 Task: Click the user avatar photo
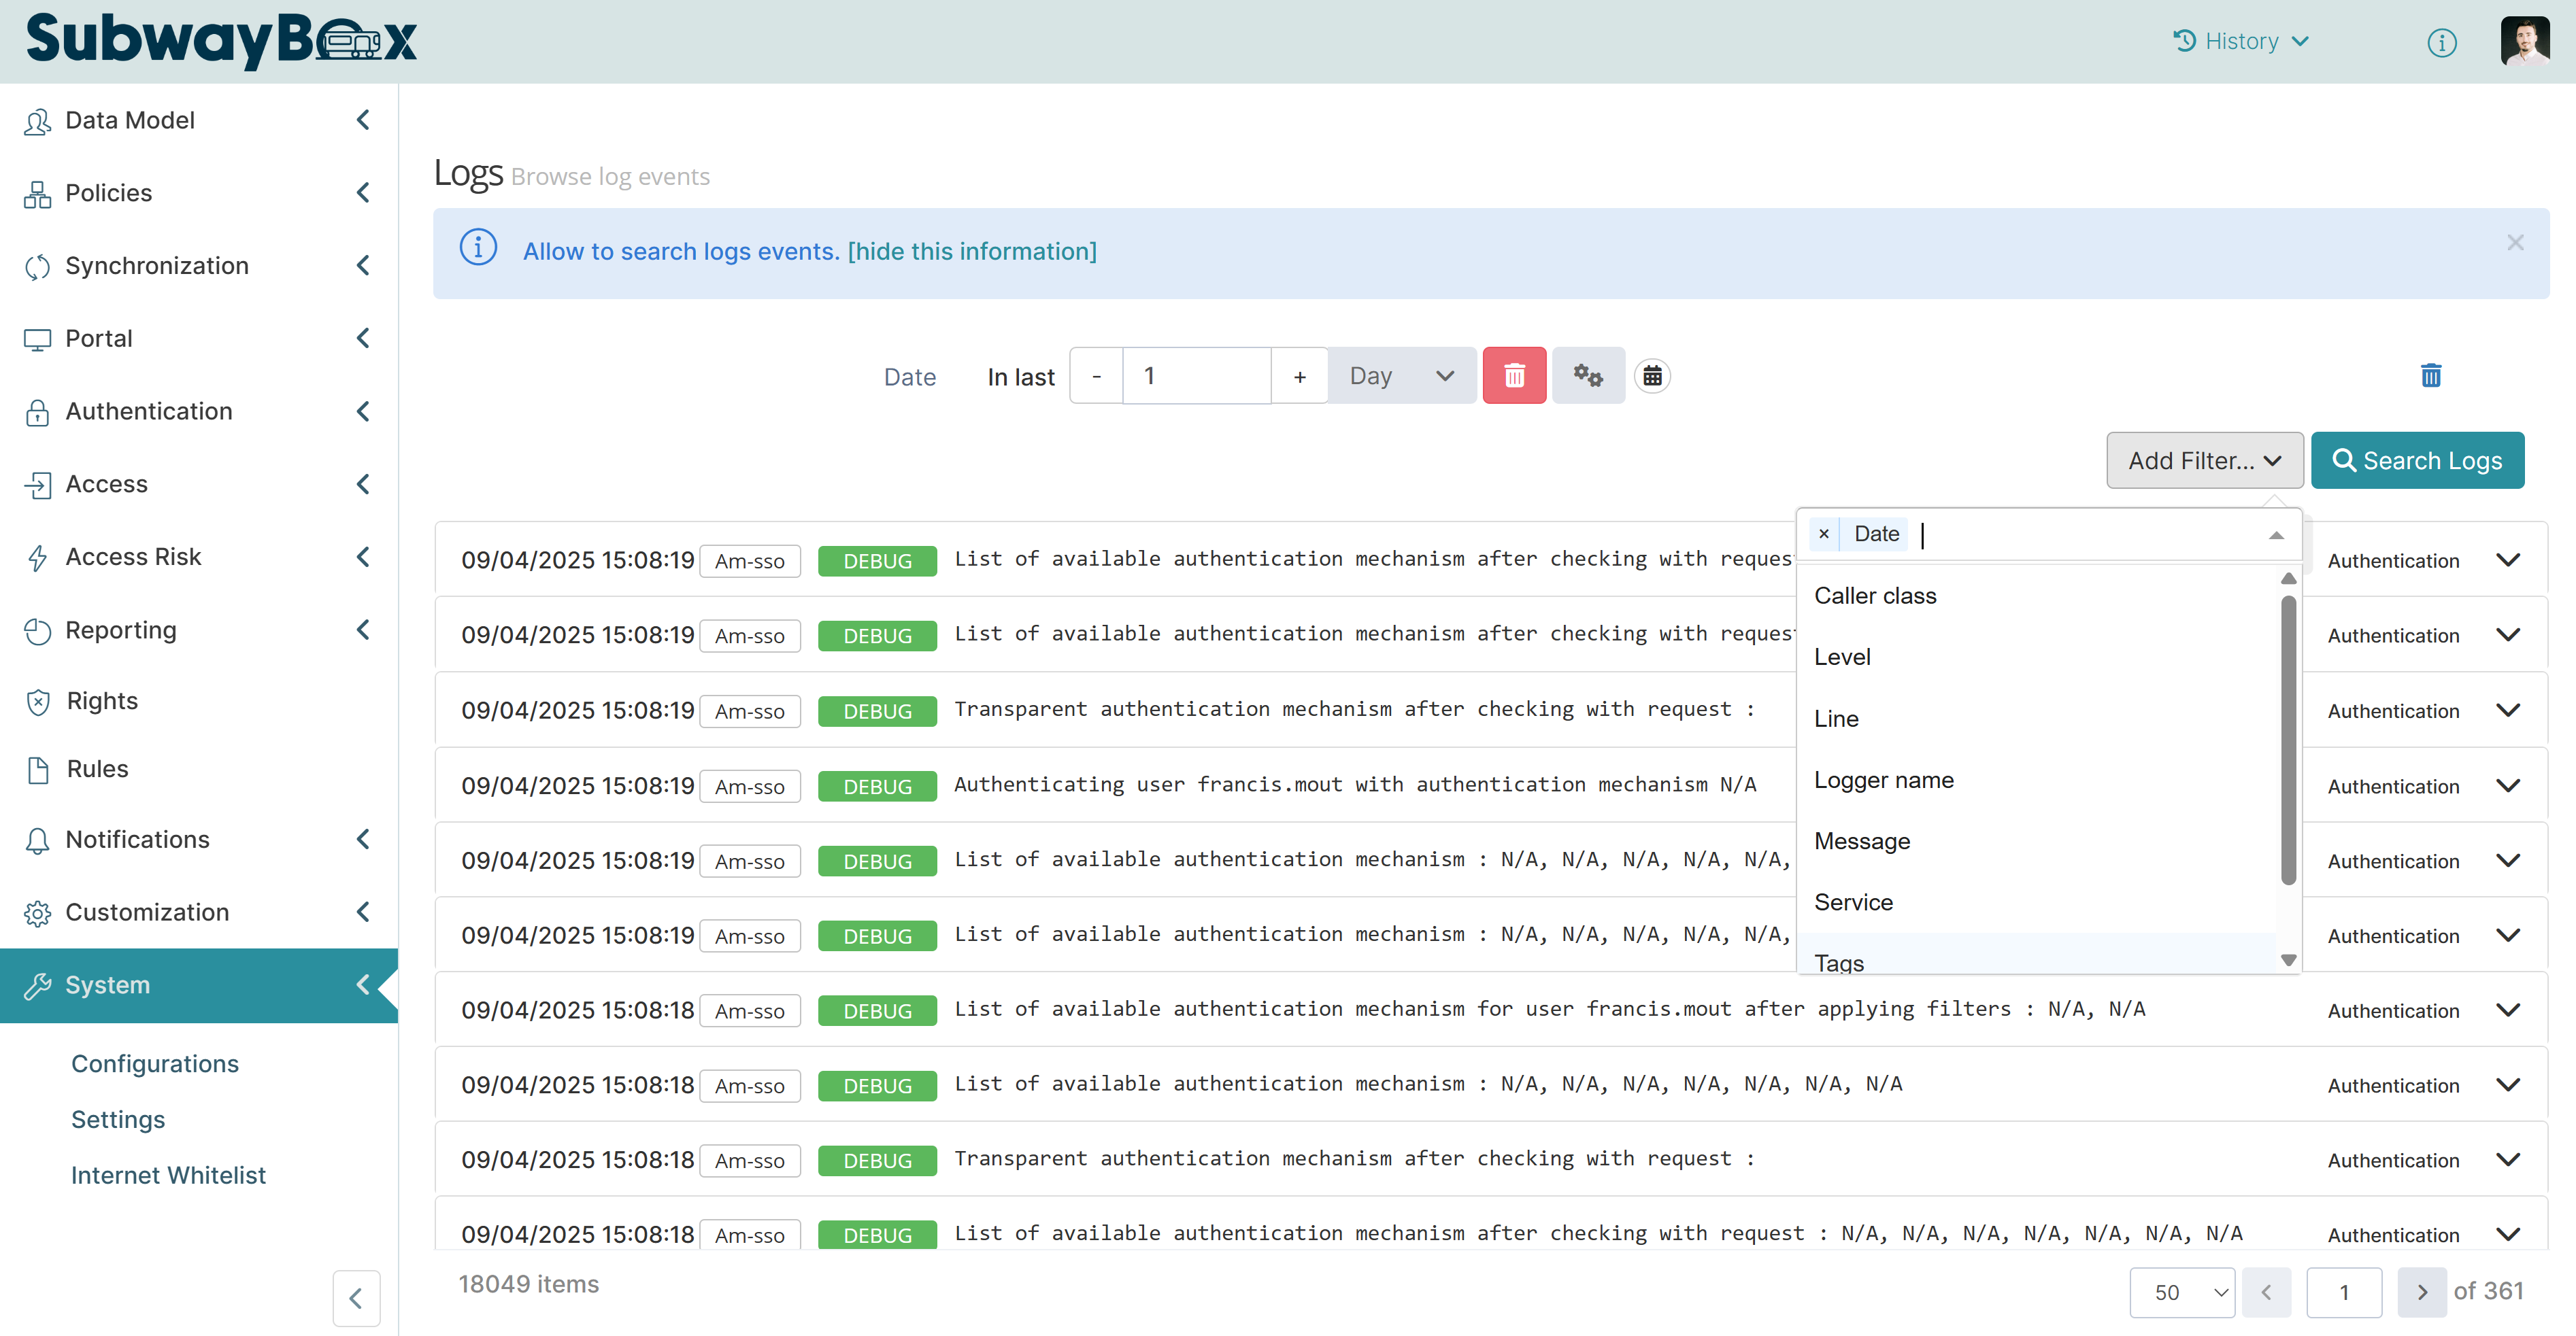[x=2524, y=41]
